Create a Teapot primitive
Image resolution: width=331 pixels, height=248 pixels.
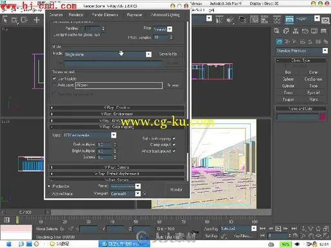click(288, 99)
